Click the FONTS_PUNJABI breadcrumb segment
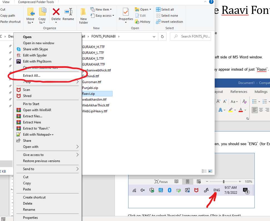This screenshot has width=270, height=221. click(103, 36)
